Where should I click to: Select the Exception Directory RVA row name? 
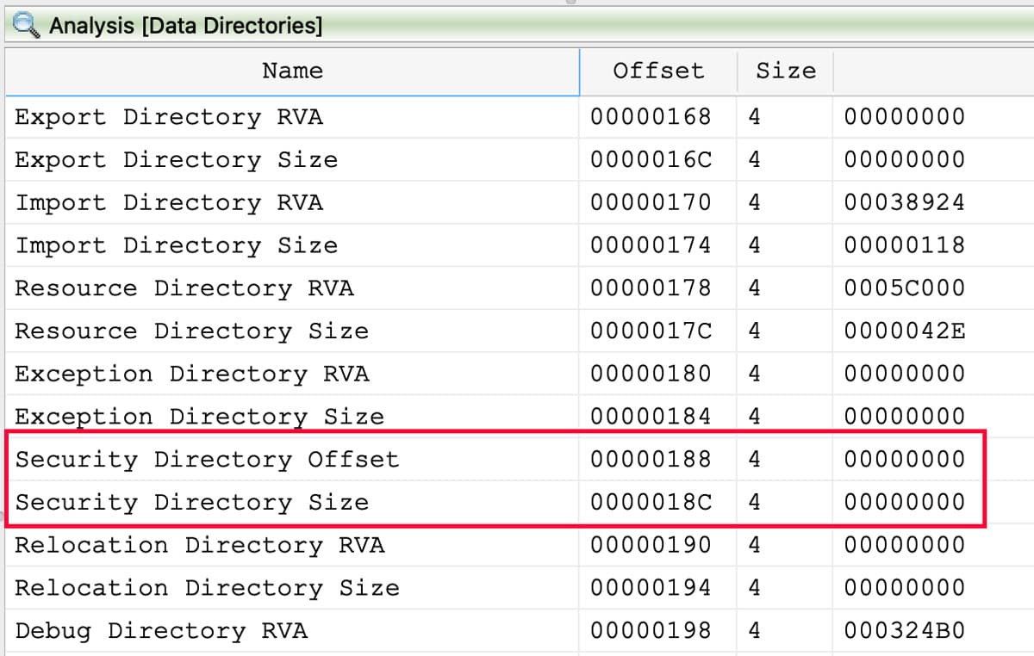tap(191, 374)
